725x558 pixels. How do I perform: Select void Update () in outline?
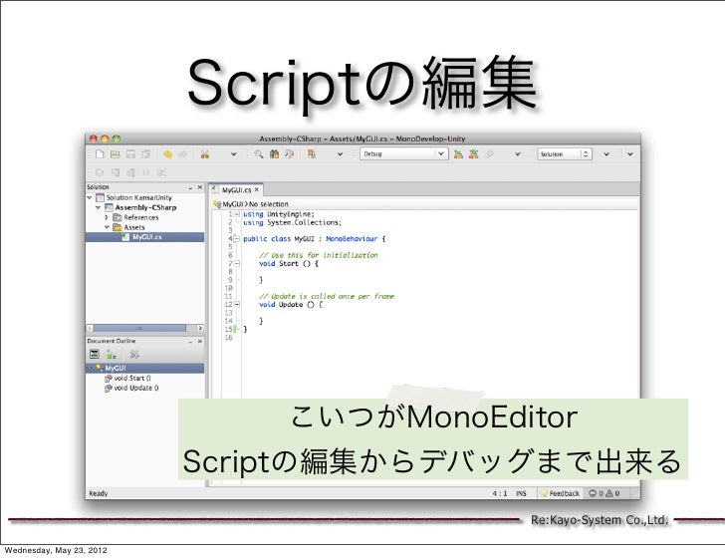pyautogui.click(x=144, y=389)
